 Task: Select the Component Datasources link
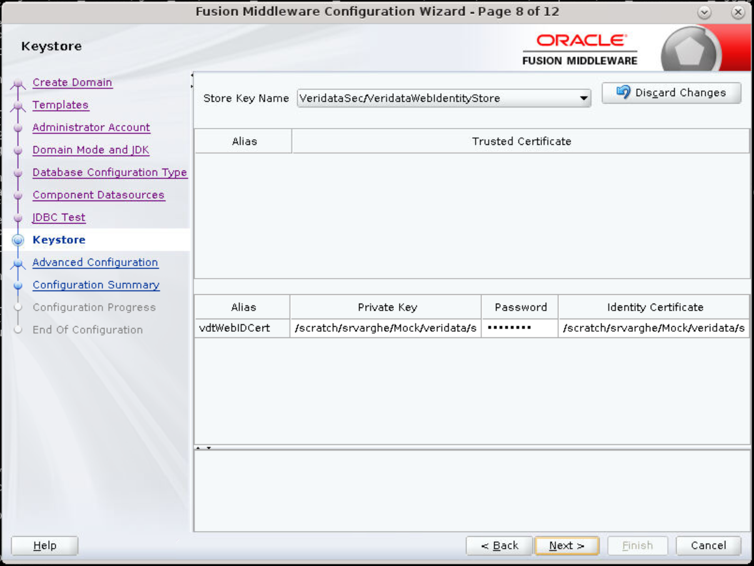[98, 195]
